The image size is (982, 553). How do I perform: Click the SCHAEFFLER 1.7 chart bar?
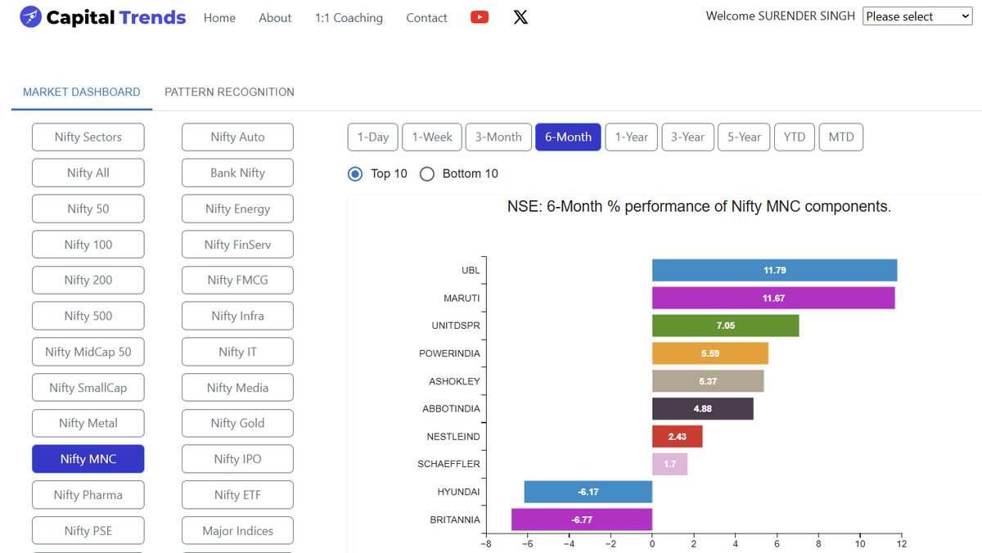point(670,464)
